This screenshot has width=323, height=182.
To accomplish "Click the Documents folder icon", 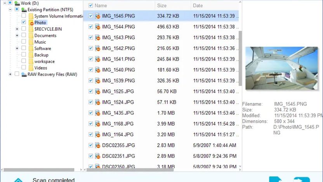I will click(x=31, y=35).
